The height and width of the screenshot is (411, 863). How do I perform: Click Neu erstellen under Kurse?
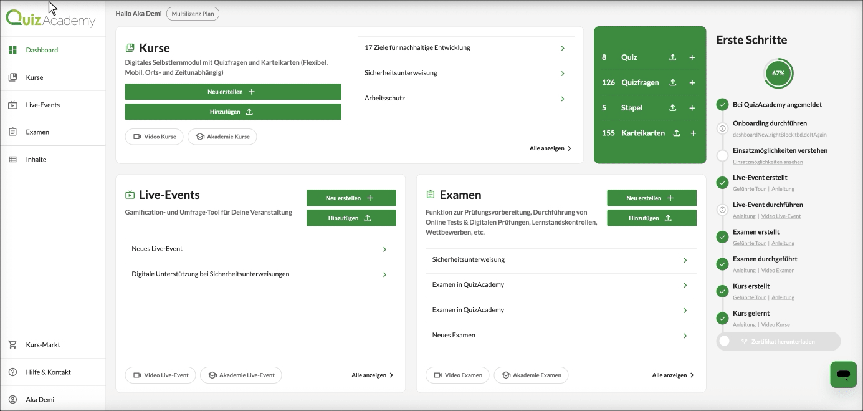[232, 91]
